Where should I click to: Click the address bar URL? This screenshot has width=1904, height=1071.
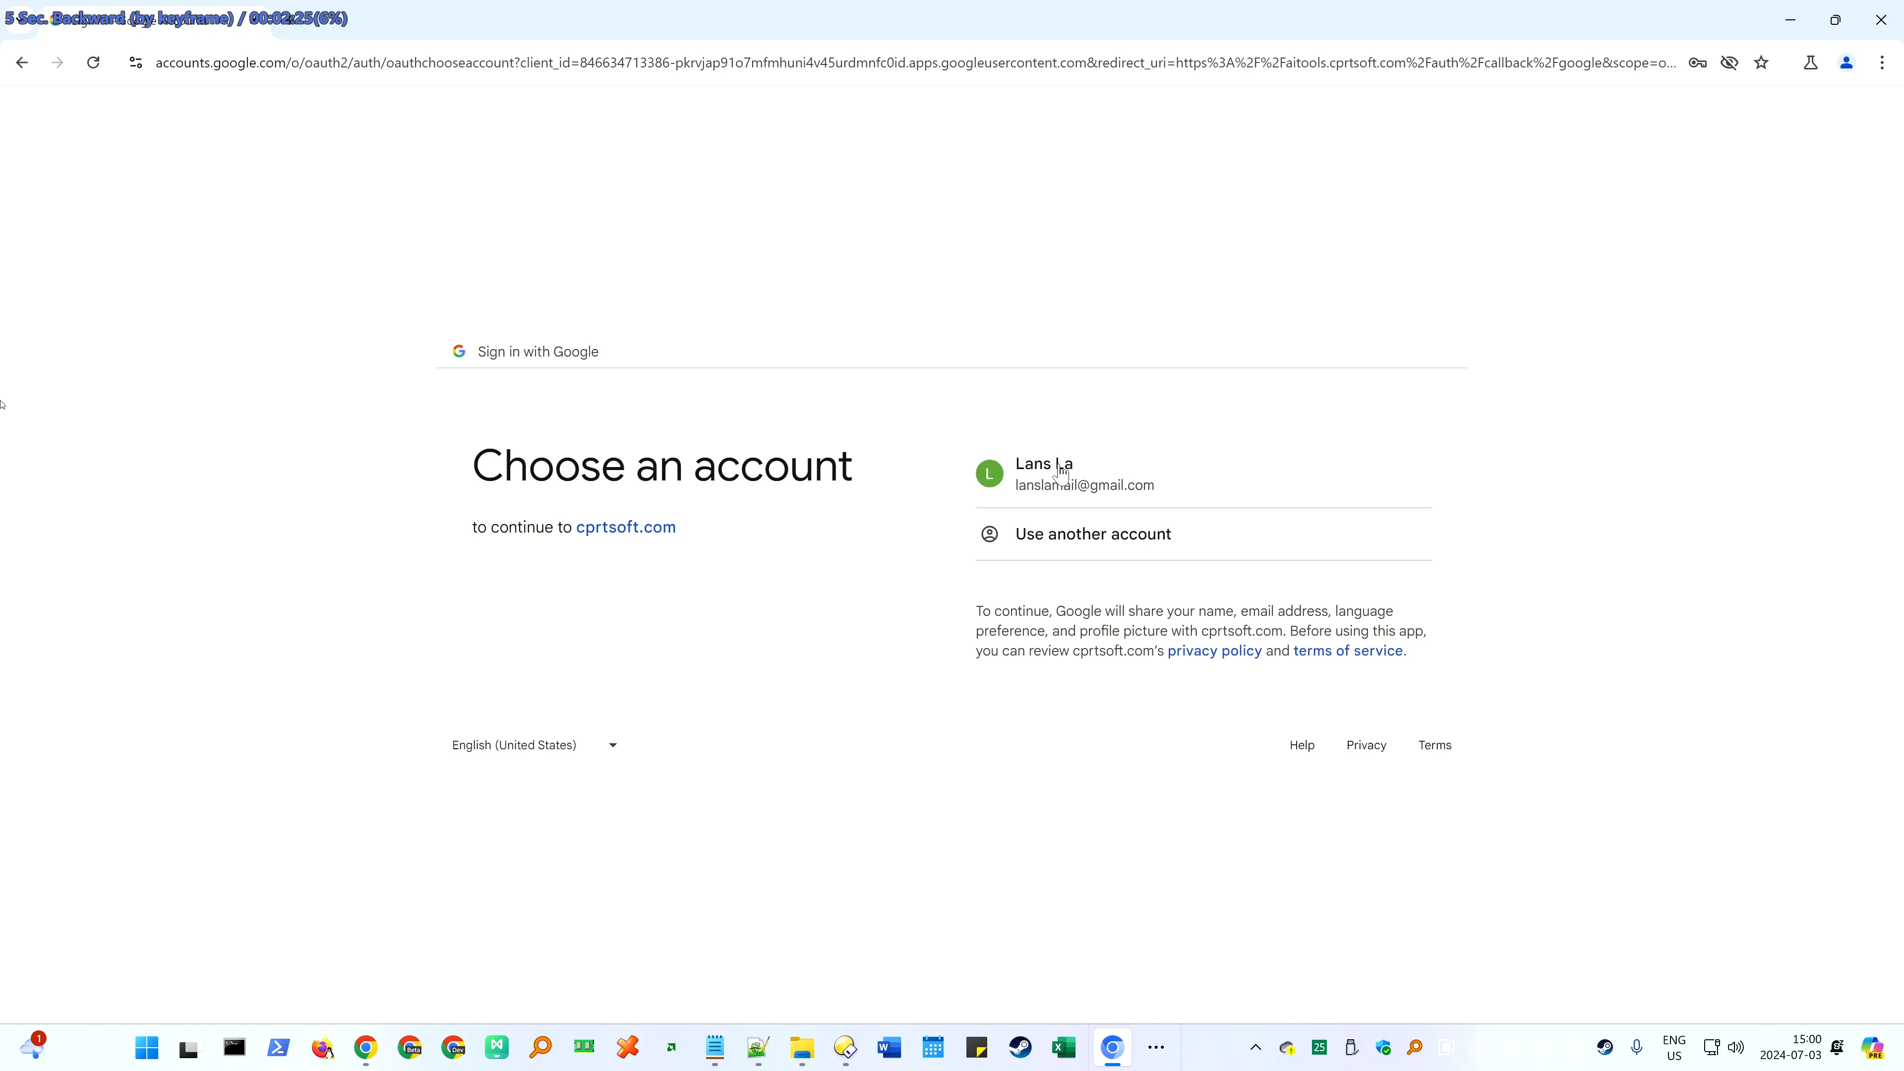(915, 63)
